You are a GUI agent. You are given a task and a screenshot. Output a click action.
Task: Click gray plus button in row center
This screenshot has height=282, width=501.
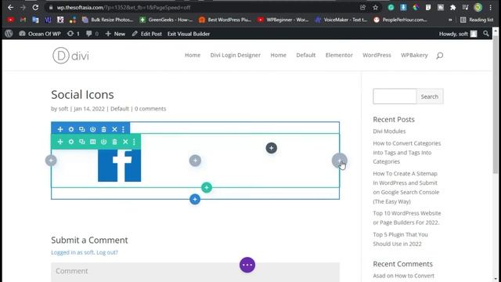[195, 161]
